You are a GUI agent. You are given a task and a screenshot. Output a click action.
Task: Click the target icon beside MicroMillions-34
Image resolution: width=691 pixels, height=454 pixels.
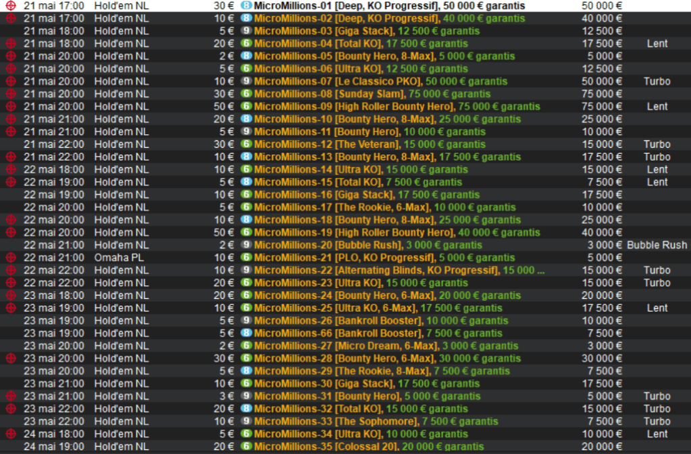[10, 434]
